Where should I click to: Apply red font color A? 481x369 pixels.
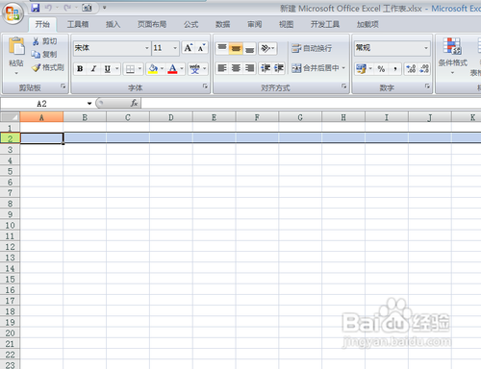coord(172,68)
